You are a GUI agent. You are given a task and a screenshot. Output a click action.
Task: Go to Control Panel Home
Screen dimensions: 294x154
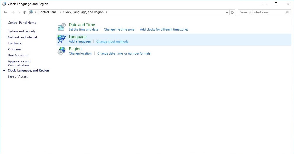[x=22, y=23]
